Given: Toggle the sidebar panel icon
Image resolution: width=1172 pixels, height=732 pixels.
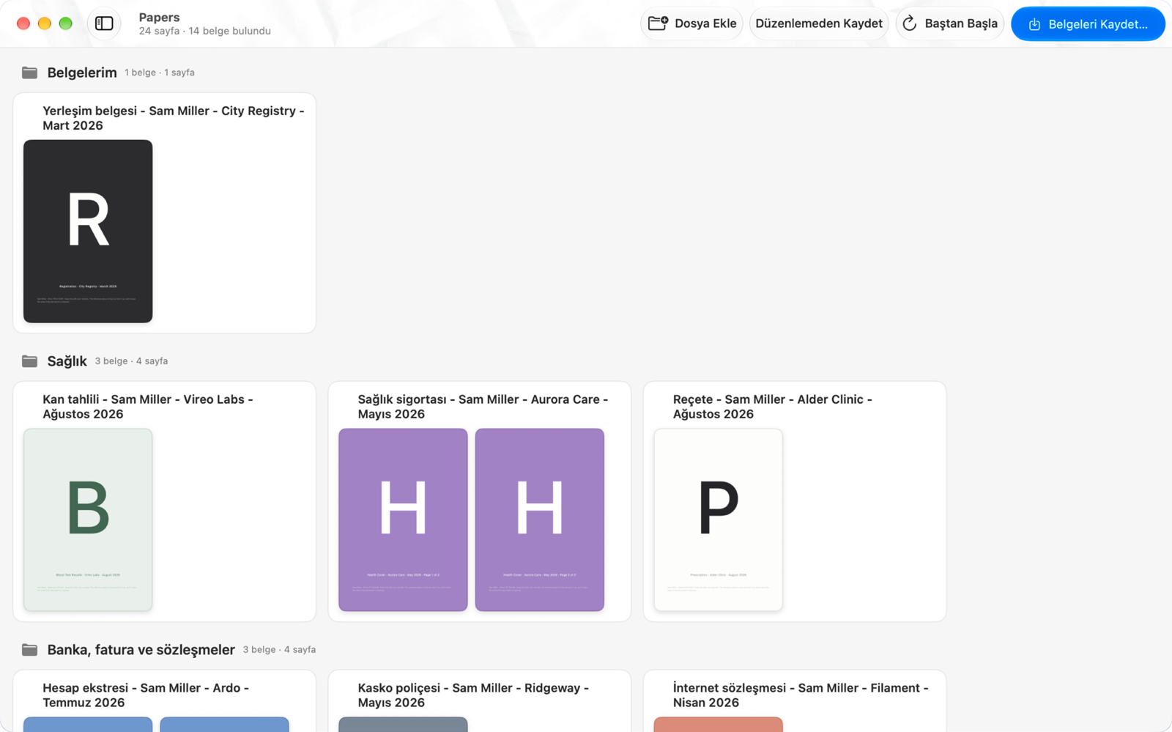Looking at the screenshot, I should coord(104,23).
